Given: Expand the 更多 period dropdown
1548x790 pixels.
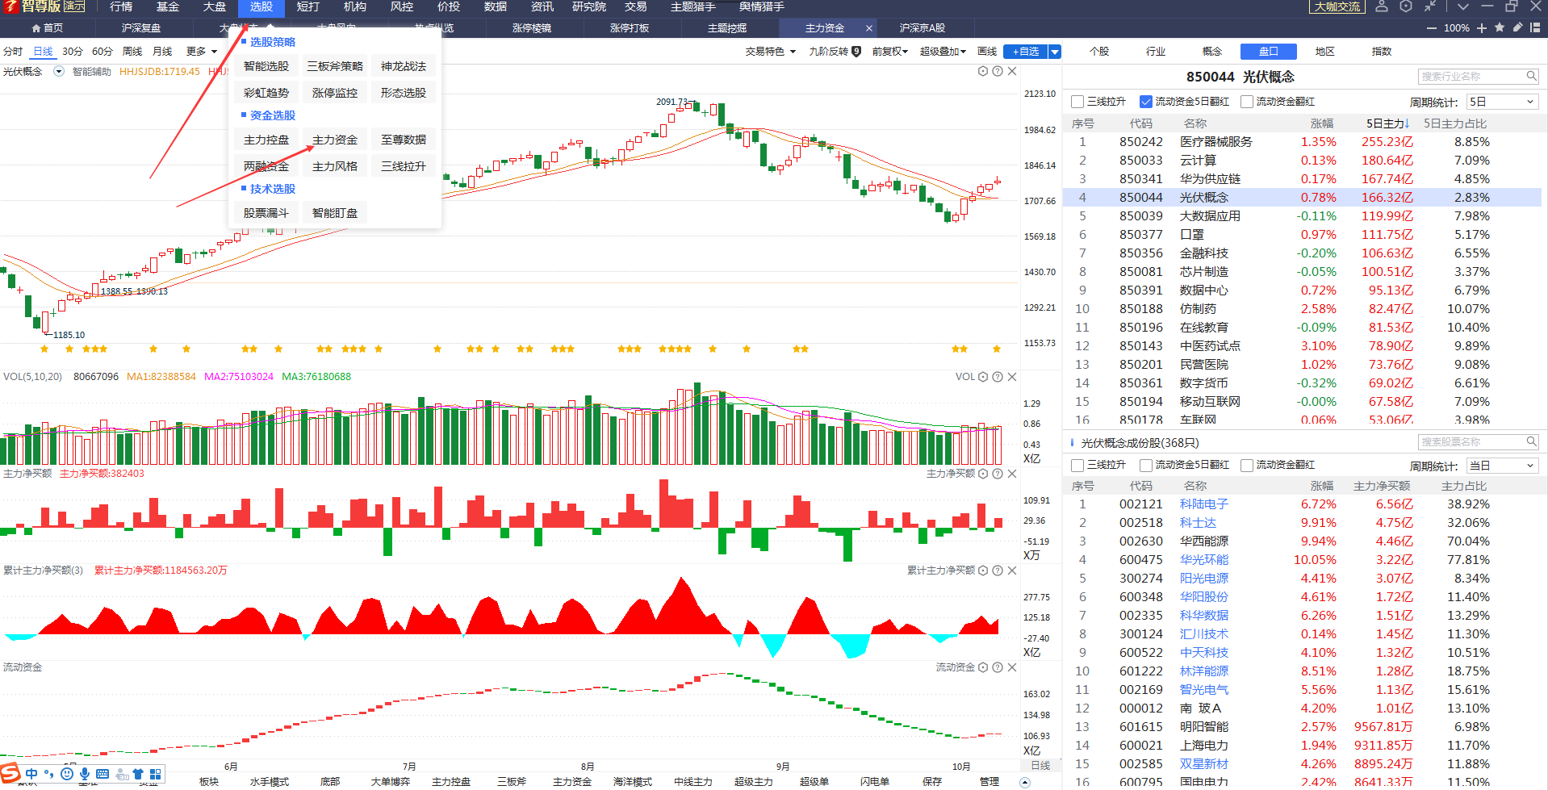Looking at the screenshot, I should click(202, 52).
